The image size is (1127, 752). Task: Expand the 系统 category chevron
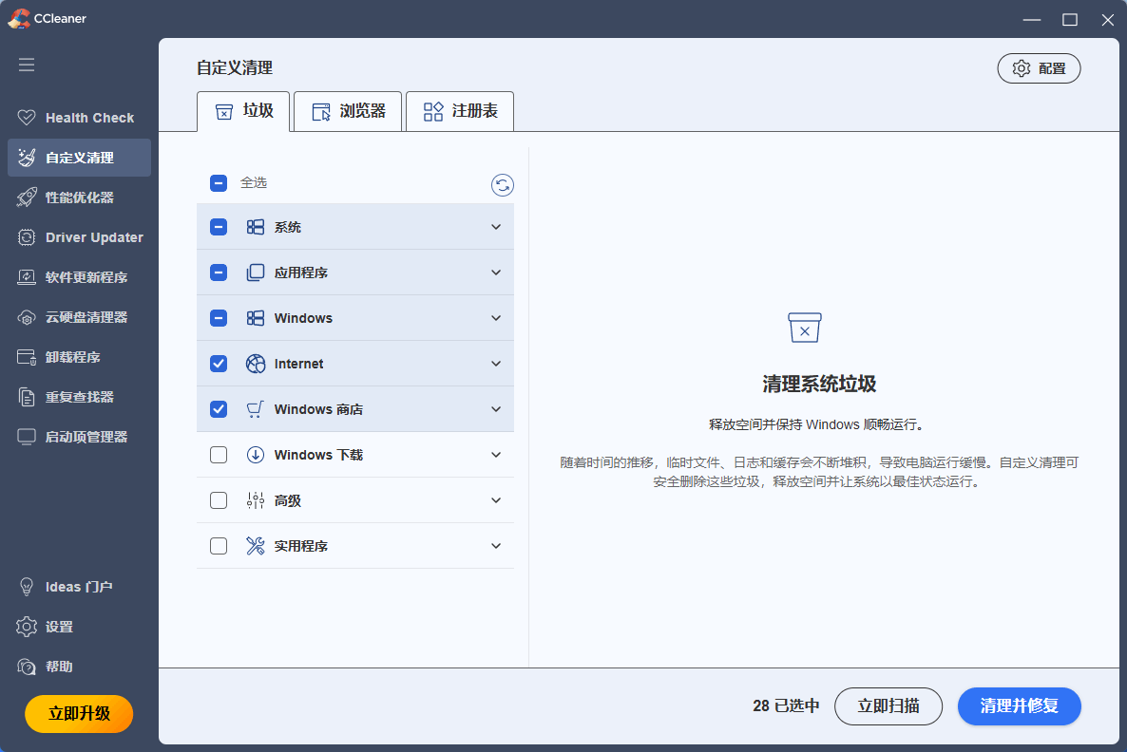pos(495,227)
